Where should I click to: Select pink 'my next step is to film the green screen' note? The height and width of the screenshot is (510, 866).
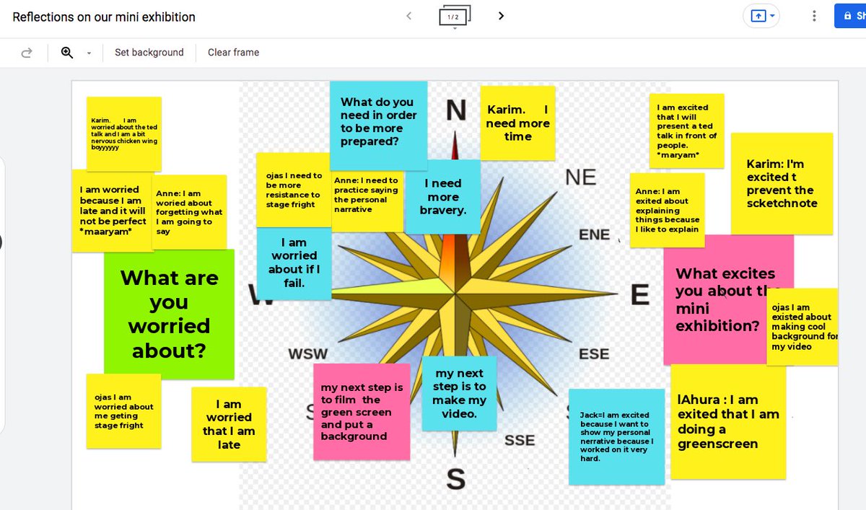[362, 411]
